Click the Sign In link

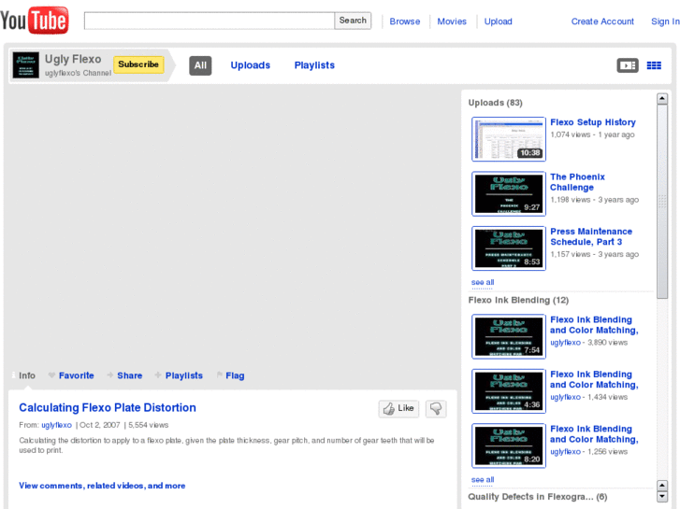click(x=665, y=21)
